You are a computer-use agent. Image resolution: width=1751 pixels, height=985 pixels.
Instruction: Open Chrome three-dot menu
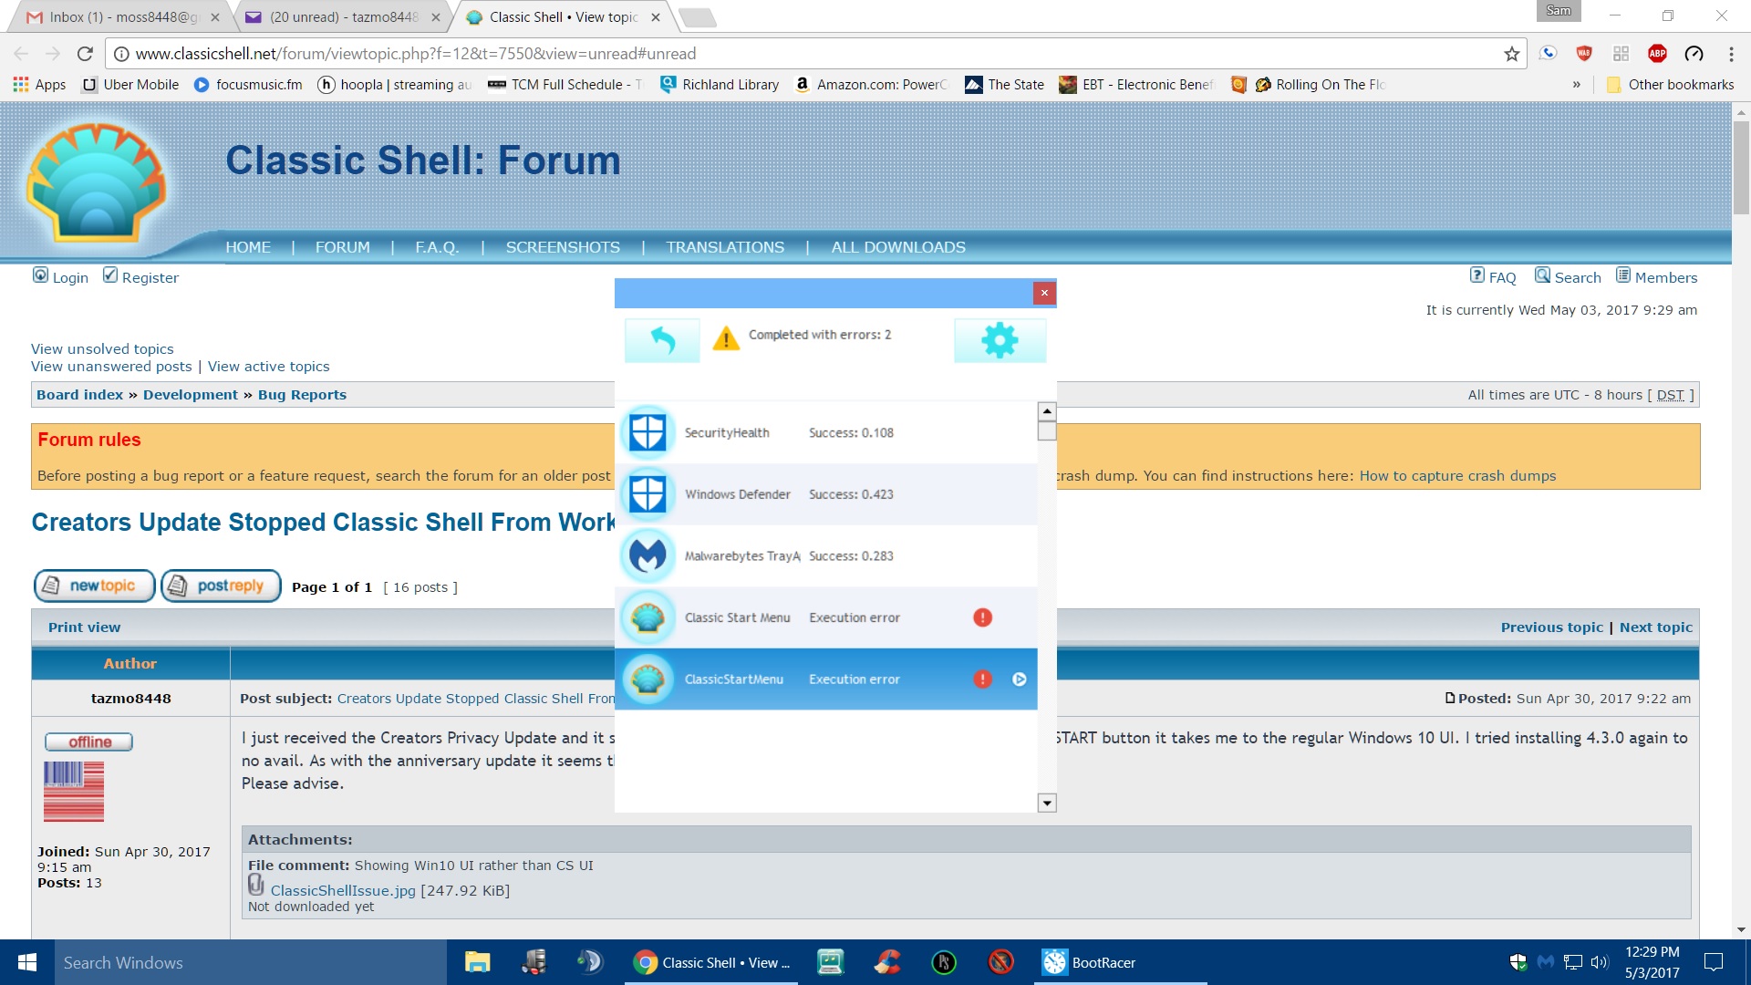tap(1730, 54)
